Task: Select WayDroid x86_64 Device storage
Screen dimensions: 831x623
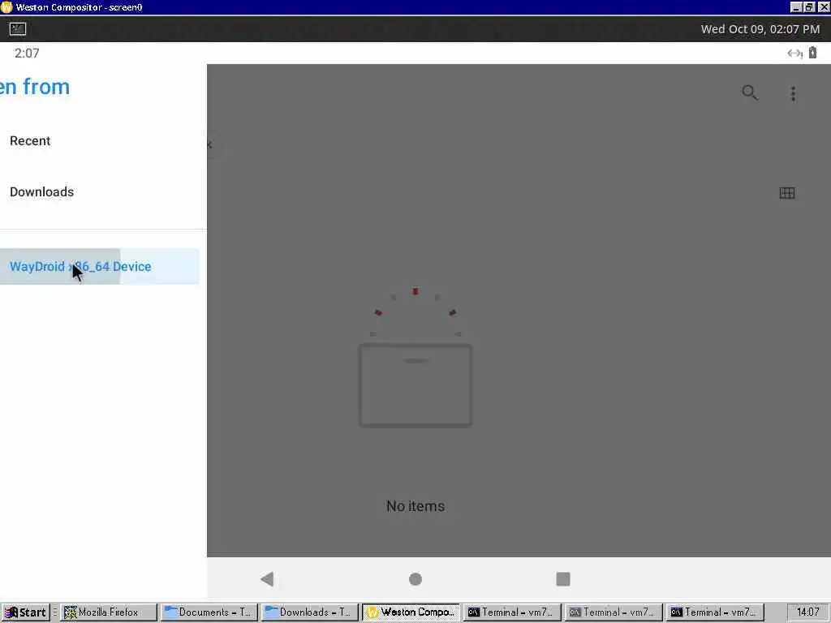Action: (99, 266)
